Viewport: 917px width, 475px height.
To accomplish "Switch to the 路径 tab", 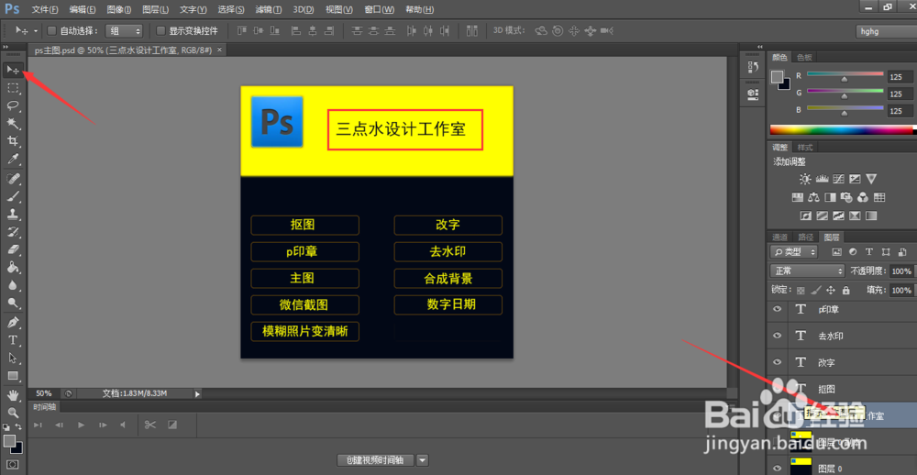I will click(805, 237).
